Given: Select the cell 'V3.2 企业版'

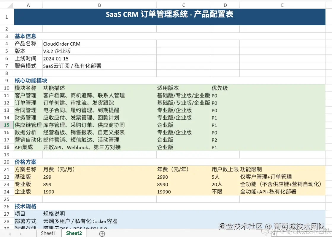Looking at the screenshot, I should [99, 51].
